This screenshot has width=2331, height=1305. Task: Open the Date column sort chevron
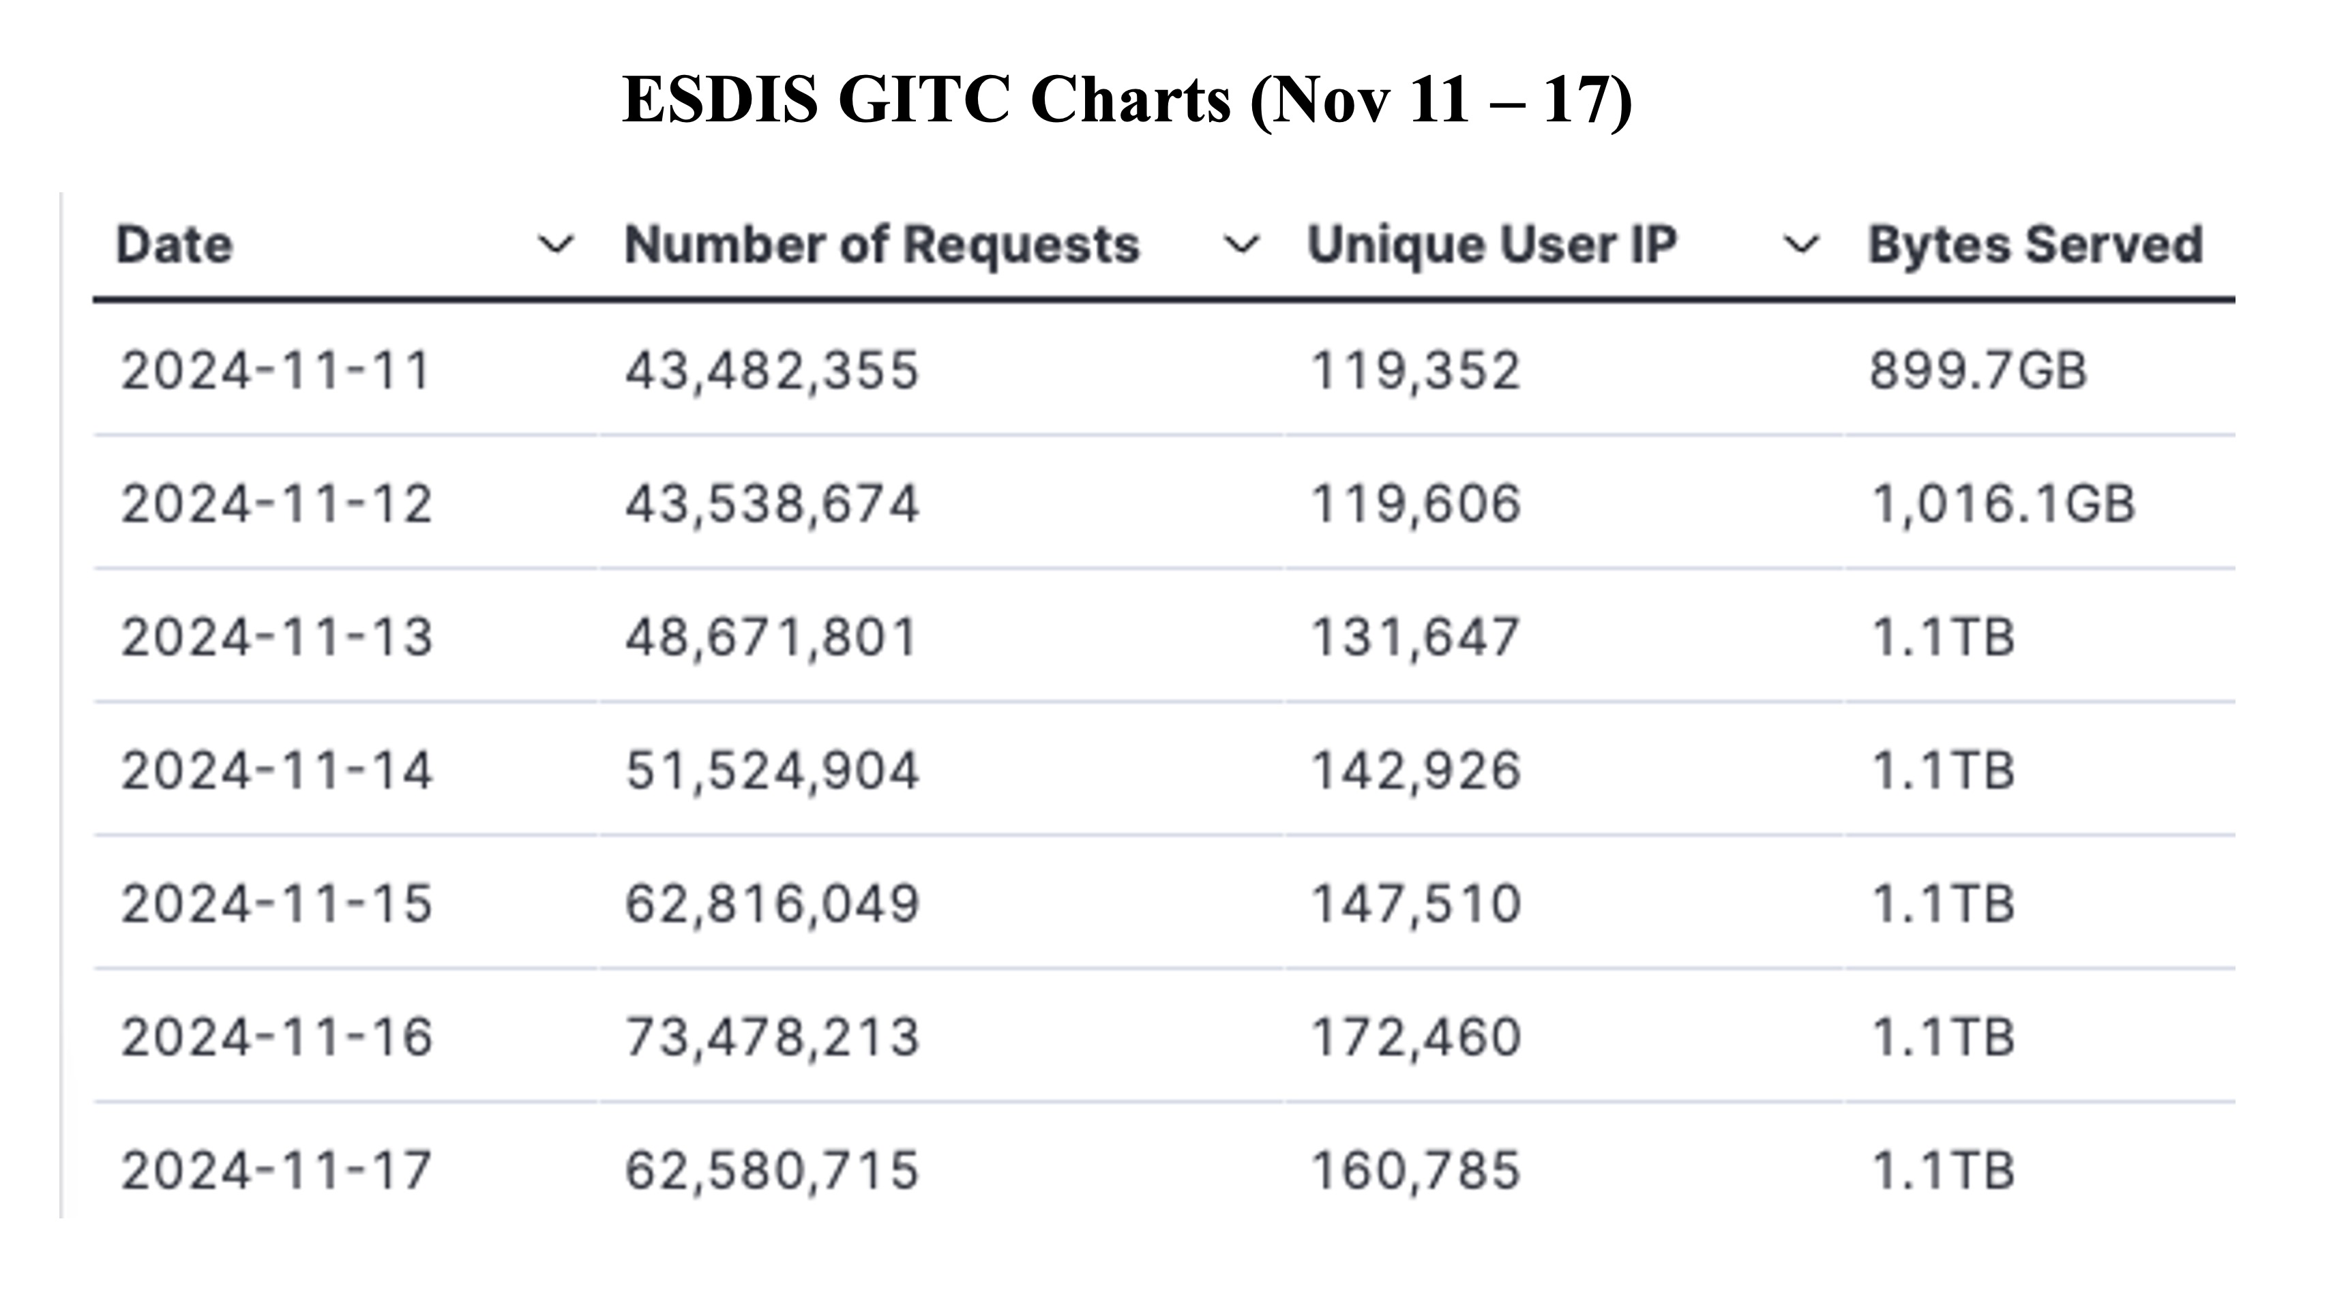pos(554,244)
